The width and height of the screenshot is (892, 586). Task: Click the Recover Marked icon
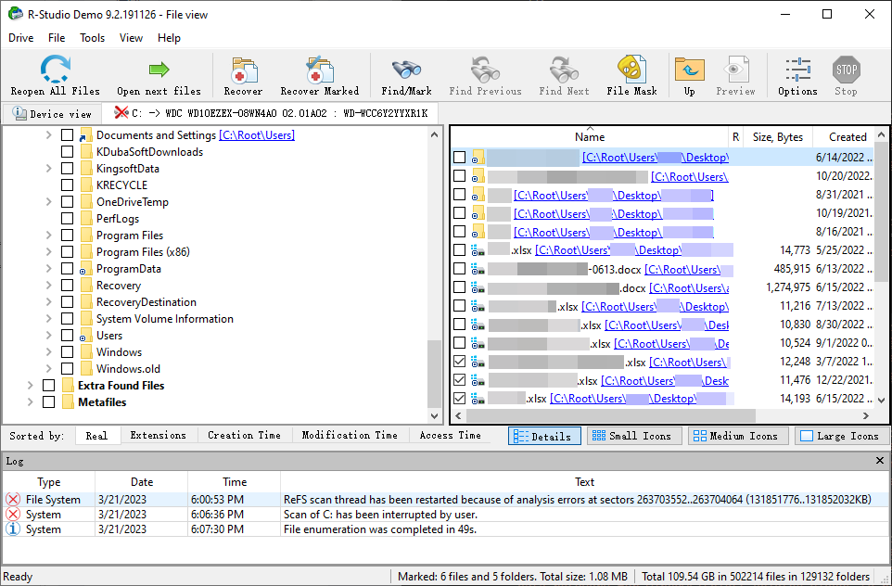point(319,70)
